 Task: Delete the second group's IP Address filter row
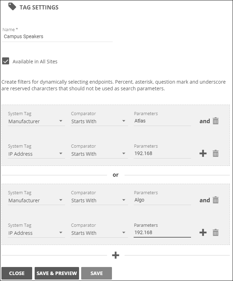(x=216, y=233)
